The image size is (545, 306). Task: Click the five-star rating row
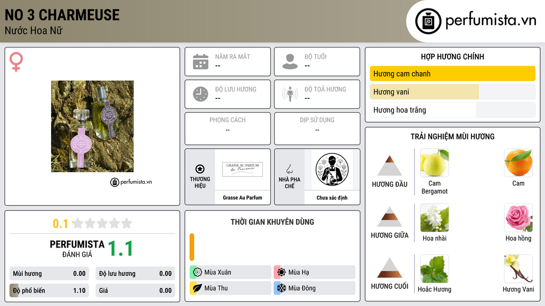102,223
